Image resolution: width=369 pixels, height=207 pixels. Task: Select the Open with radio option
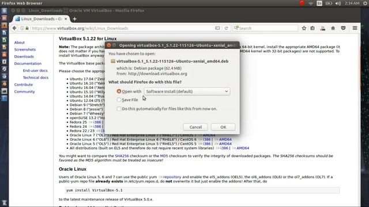[119, 91]
